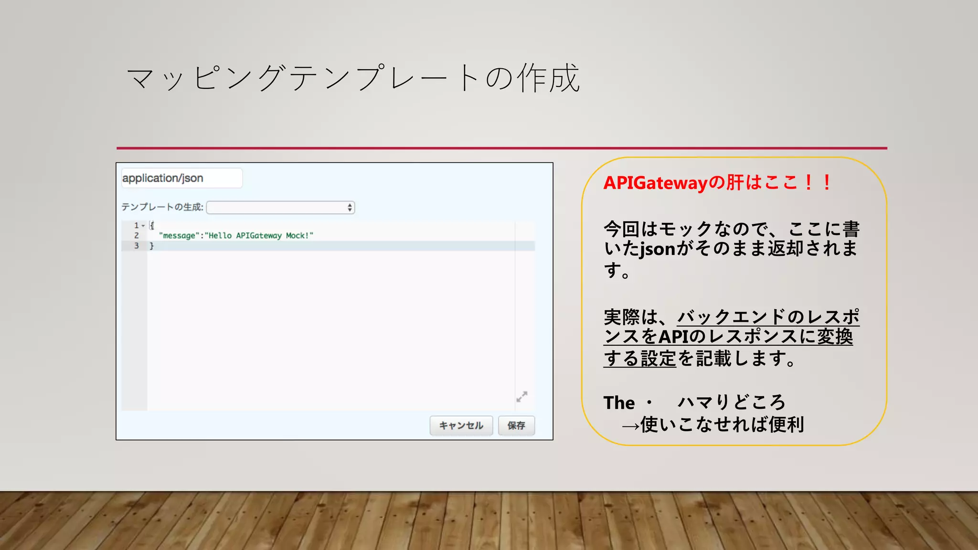Image resolution: width=978 pixels, height=550 pixels.
Task: Click the キャンセル button
Action: [x=461, y=425]
